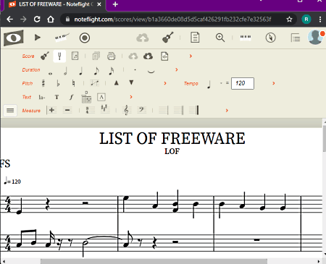Lower pitch with down triangle

pyautogui.click(x=131, y=82)
